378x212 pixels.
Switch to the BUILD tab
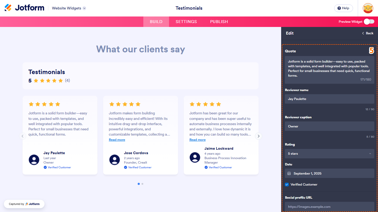pyautogui.click(x=156, y=22)
